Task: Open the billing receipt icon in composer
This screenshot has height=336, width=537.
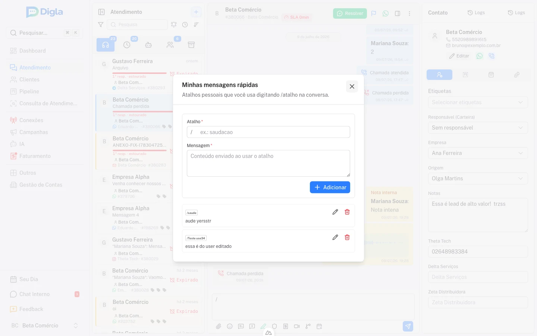Action: point(286,326)
